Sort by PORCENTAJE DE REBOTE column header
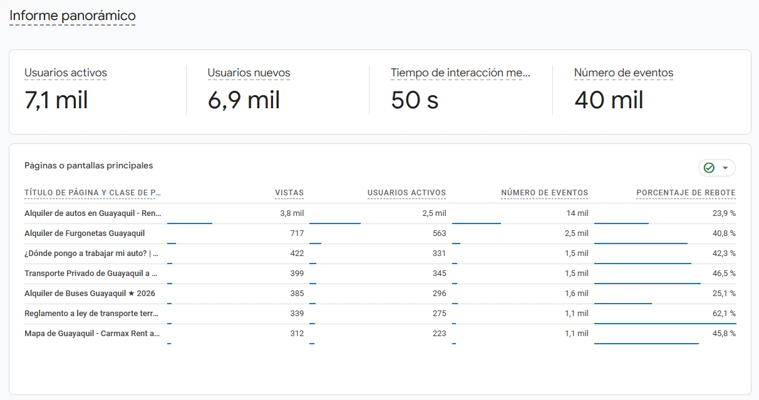Screen dimensions: 759x400 [x=686, y=193]
